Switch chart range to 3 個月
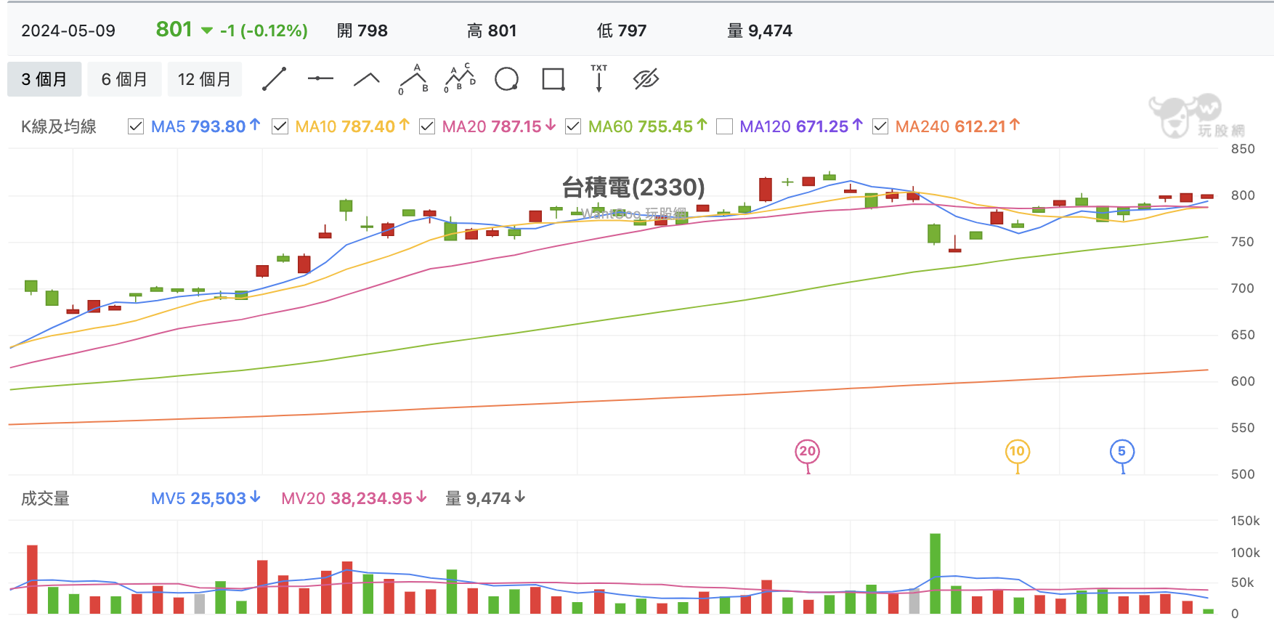1274x629 pixels. point(44,79)
